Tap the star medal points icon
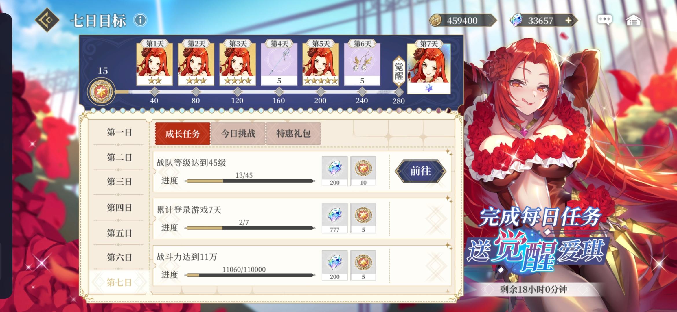The width and height of the screenshot is (677, 312). (101, 92)
